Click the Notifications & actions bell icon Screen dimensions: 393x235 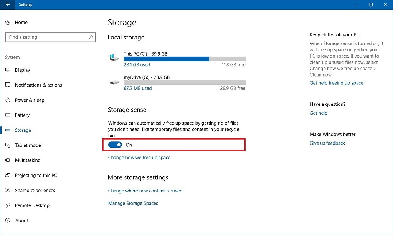pos(8,85)
